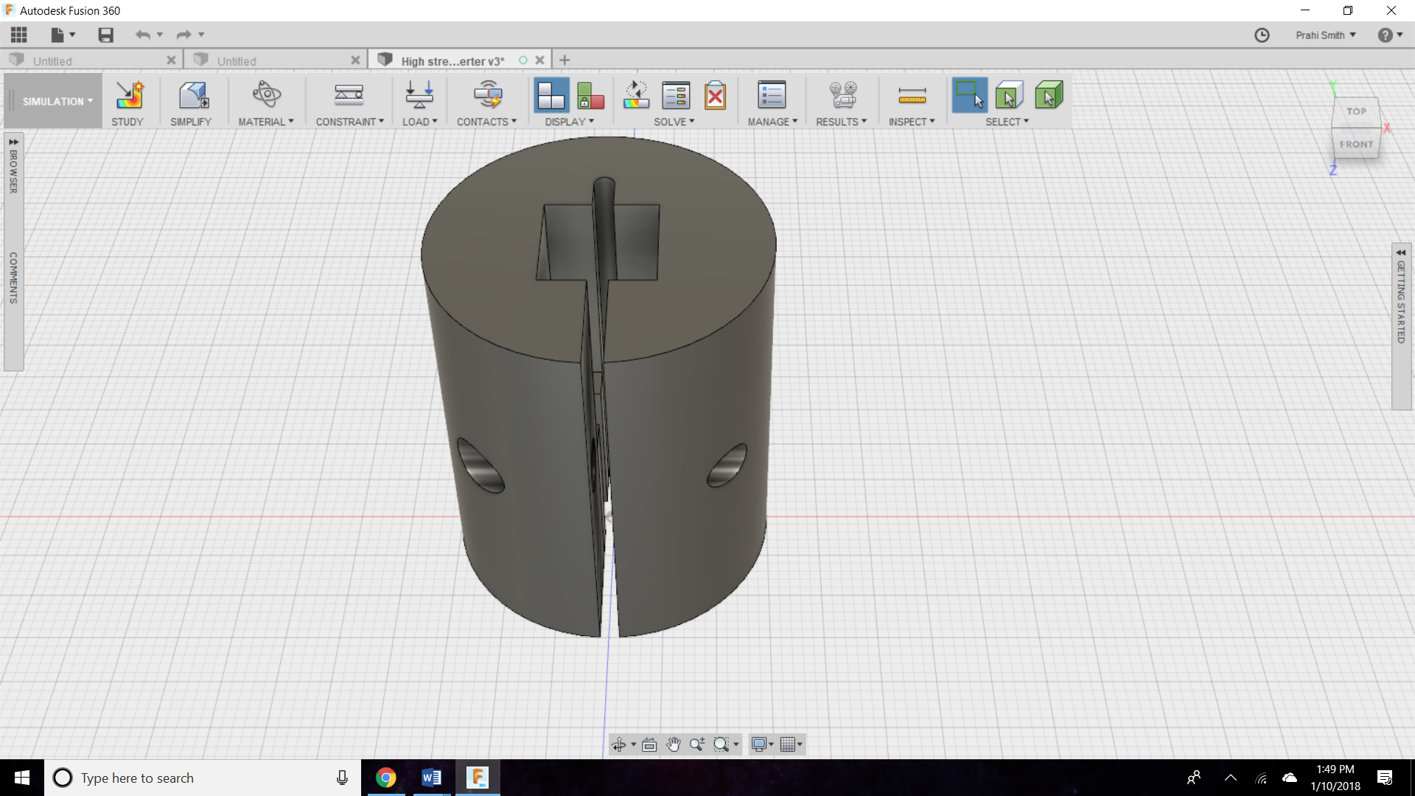Activate the Pan tool in viewport toolbar

click(673, 744)
